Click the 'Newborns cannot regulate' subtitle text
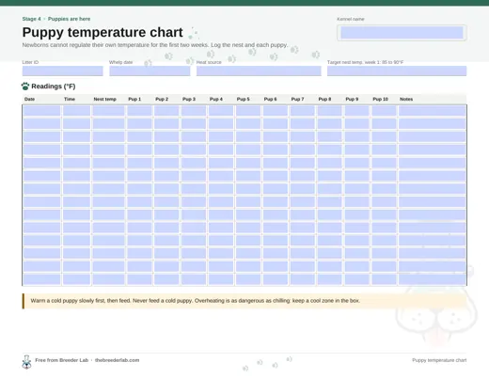The height and width of the screenshot is (378, 489). [155, 45]
